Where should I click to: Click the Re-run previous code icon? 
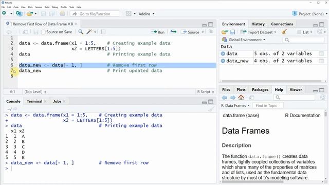point(173,32)
